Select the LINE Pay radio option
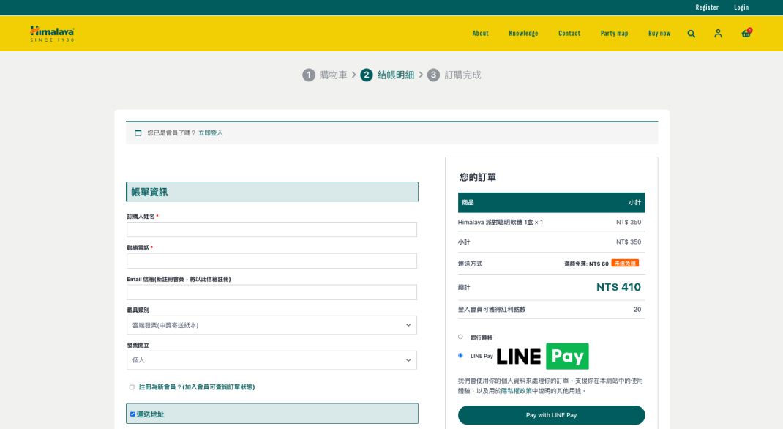 pyautogui.click(x=460, y=356)
